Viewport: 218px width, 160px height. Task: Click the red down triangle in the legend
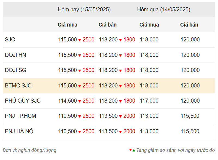point(130,150)
